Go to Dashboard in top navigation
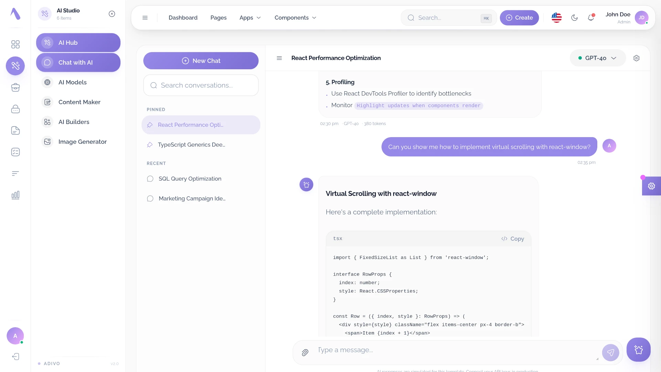 tap(183, 18)
